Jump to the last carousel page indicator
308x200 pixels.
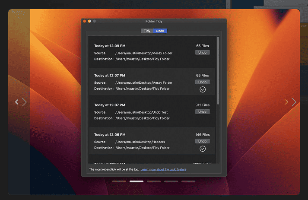(188, 181)
